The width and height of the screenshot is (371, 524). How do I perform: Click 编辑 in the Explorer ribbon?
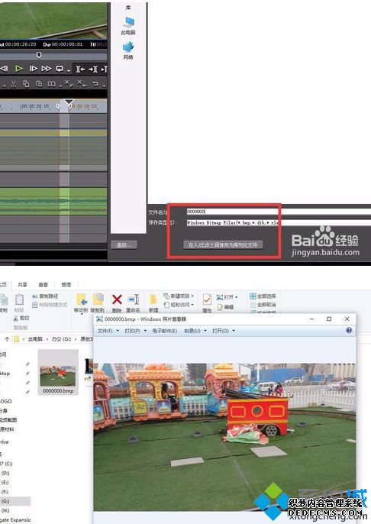[225, 307]
